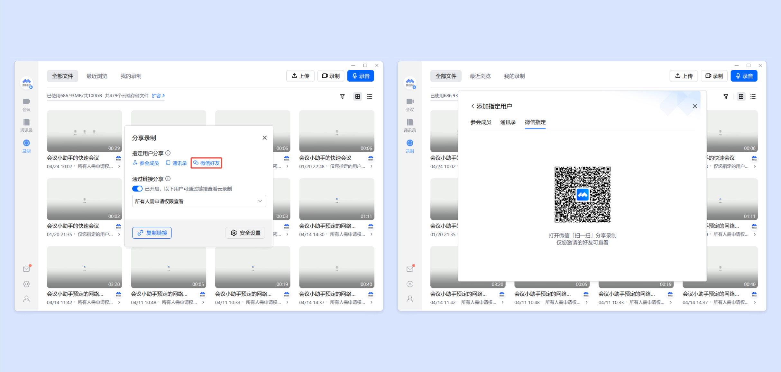Expand details arrow for 01/20 22:48 recording, left window
Viewport: 781px width, 372px height.
(371, 166)
